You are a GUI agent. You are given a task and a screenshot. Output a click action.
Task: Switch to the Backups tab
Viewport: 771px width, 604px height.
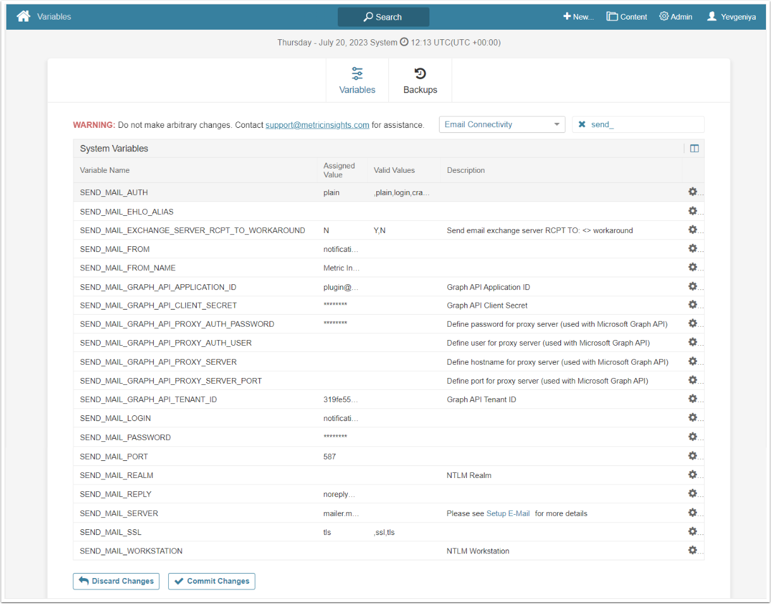coord(420,80)
